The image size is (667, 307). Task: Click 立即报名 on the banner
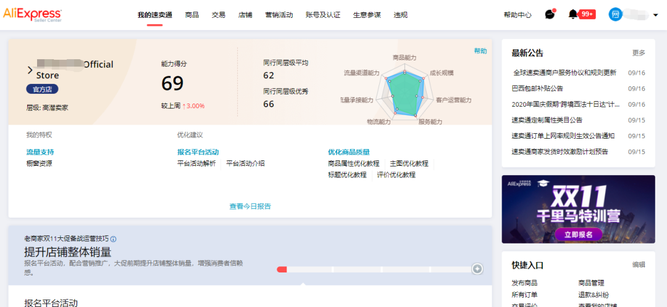pos(579,234)
